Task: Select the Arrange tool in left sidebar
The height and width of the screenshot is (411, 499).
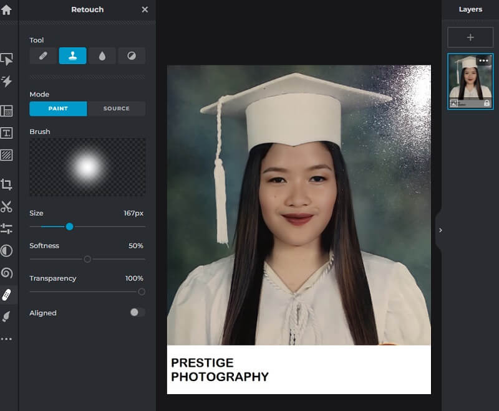Action: (x=7, y=59)
